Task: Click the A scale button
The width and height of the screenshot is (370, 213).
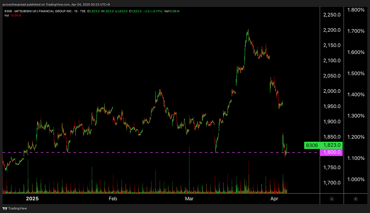Action: coord(332,199)
